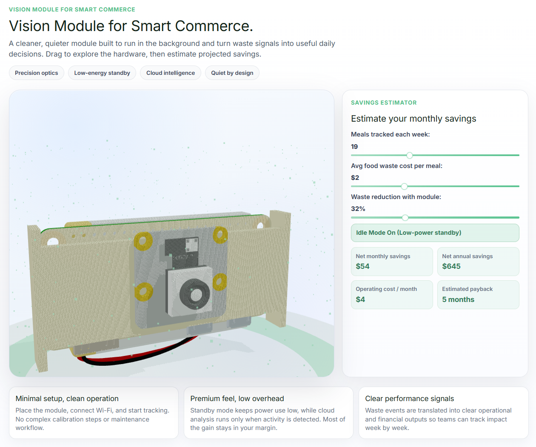Adjust the Avg food waste cost slider handle
The height and width of the screenshot is (447, 536).
404,186
